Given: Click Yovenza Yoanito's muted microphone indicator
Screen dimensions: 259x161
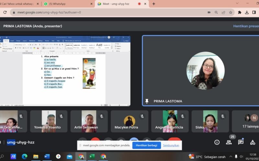Looking at the screenshot, I should (61, 116).
